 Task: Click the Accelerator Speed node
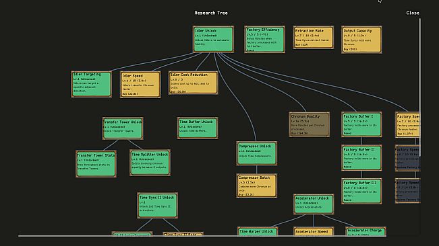click(314, 231)
